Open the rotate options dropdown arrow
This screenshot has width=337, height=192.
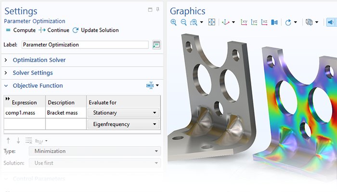[296, 22]
